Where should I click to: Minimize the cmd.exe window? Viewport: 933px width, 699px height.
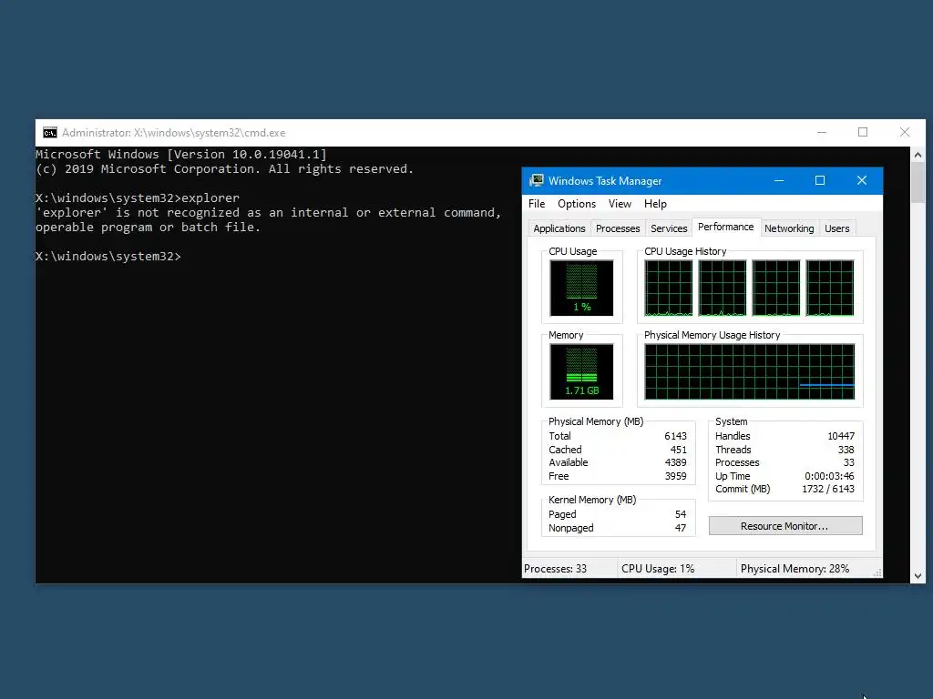[x=822, y=133]
